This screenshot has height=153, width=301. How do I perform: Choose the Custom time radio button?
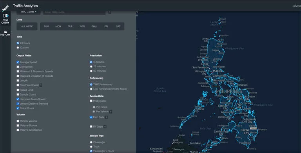(18, 48)
